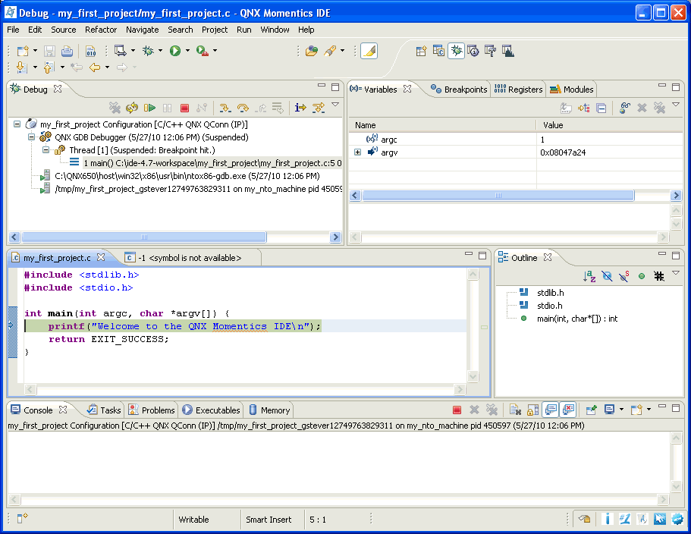Open the Variables view menu dropdown
This screenshot has width=691, height=534.
click(675, 107)
